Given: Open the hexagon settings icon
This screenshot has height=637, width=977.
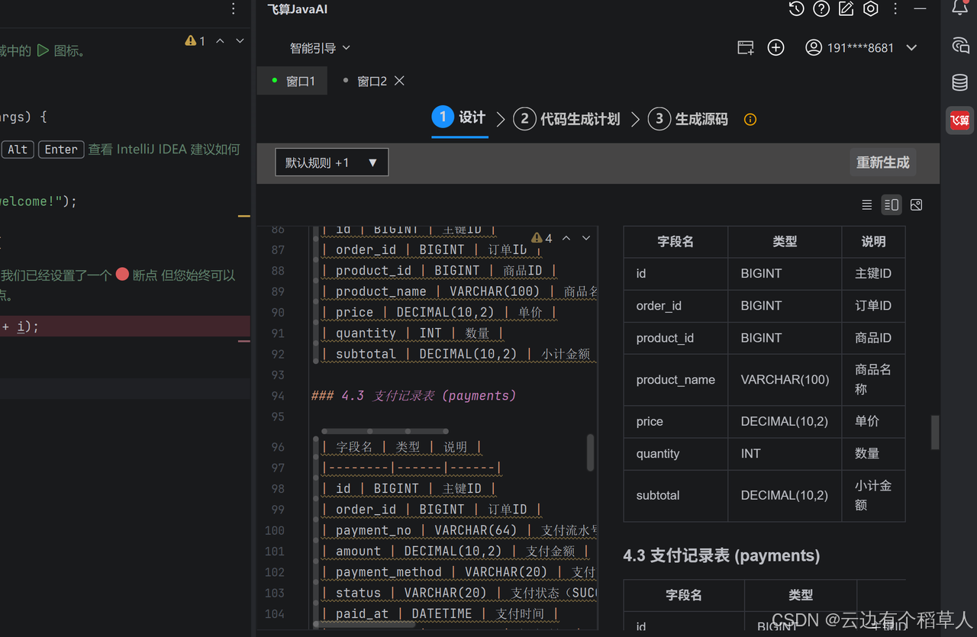Looking at the screenshot, I should (871, 9).
